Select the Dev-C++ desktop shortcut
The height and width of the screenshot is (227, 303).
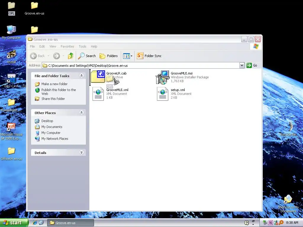(12, 81)
